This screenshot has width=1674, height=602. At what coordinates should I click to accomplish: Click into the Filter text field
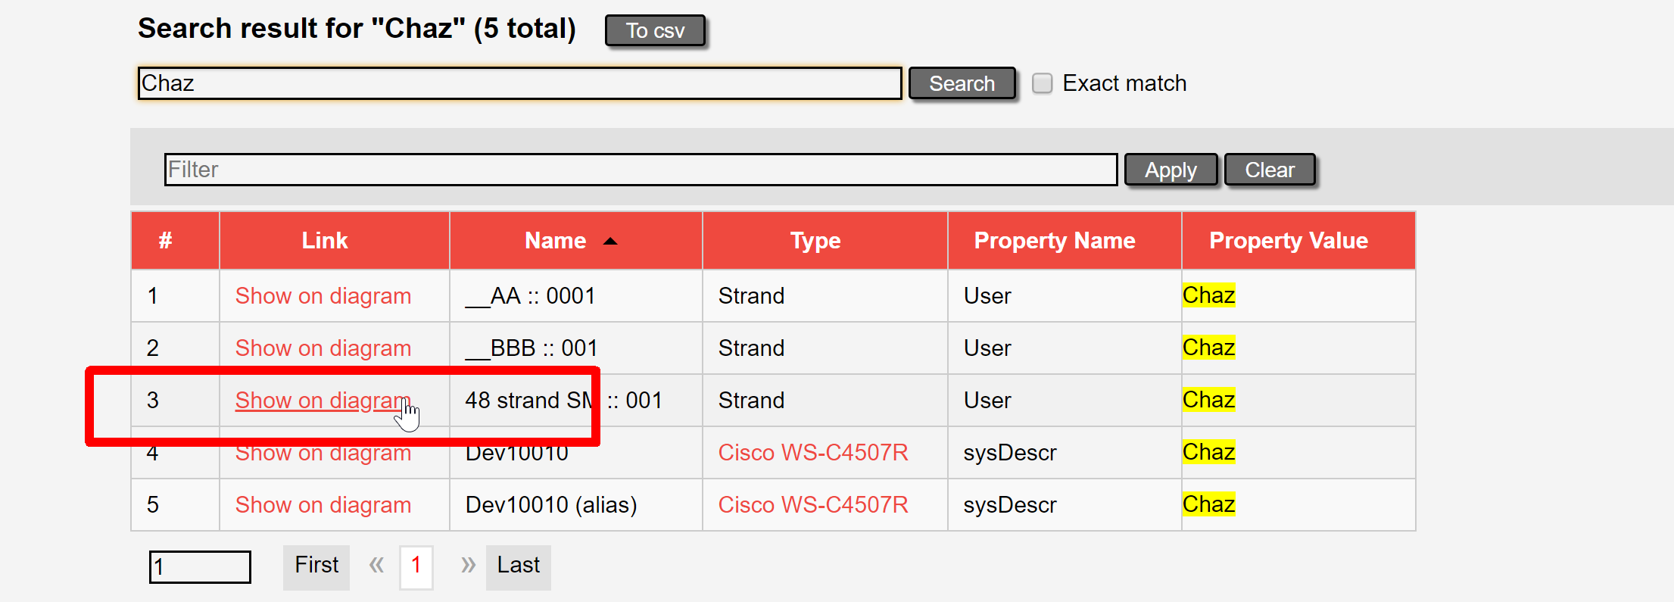(640, 170)
